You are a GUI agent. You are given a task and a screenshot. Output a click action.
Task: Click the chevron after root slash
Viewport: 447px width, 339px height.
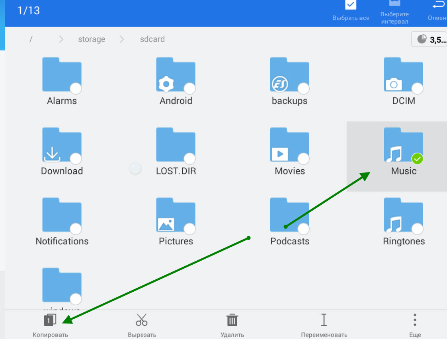click(61, 39)
